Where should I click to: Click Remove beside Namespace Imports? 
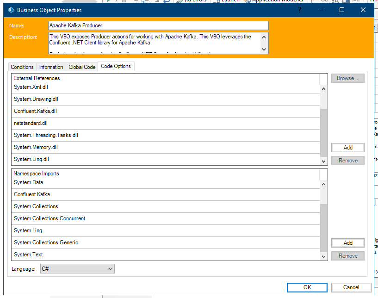(x=348, y=256)
